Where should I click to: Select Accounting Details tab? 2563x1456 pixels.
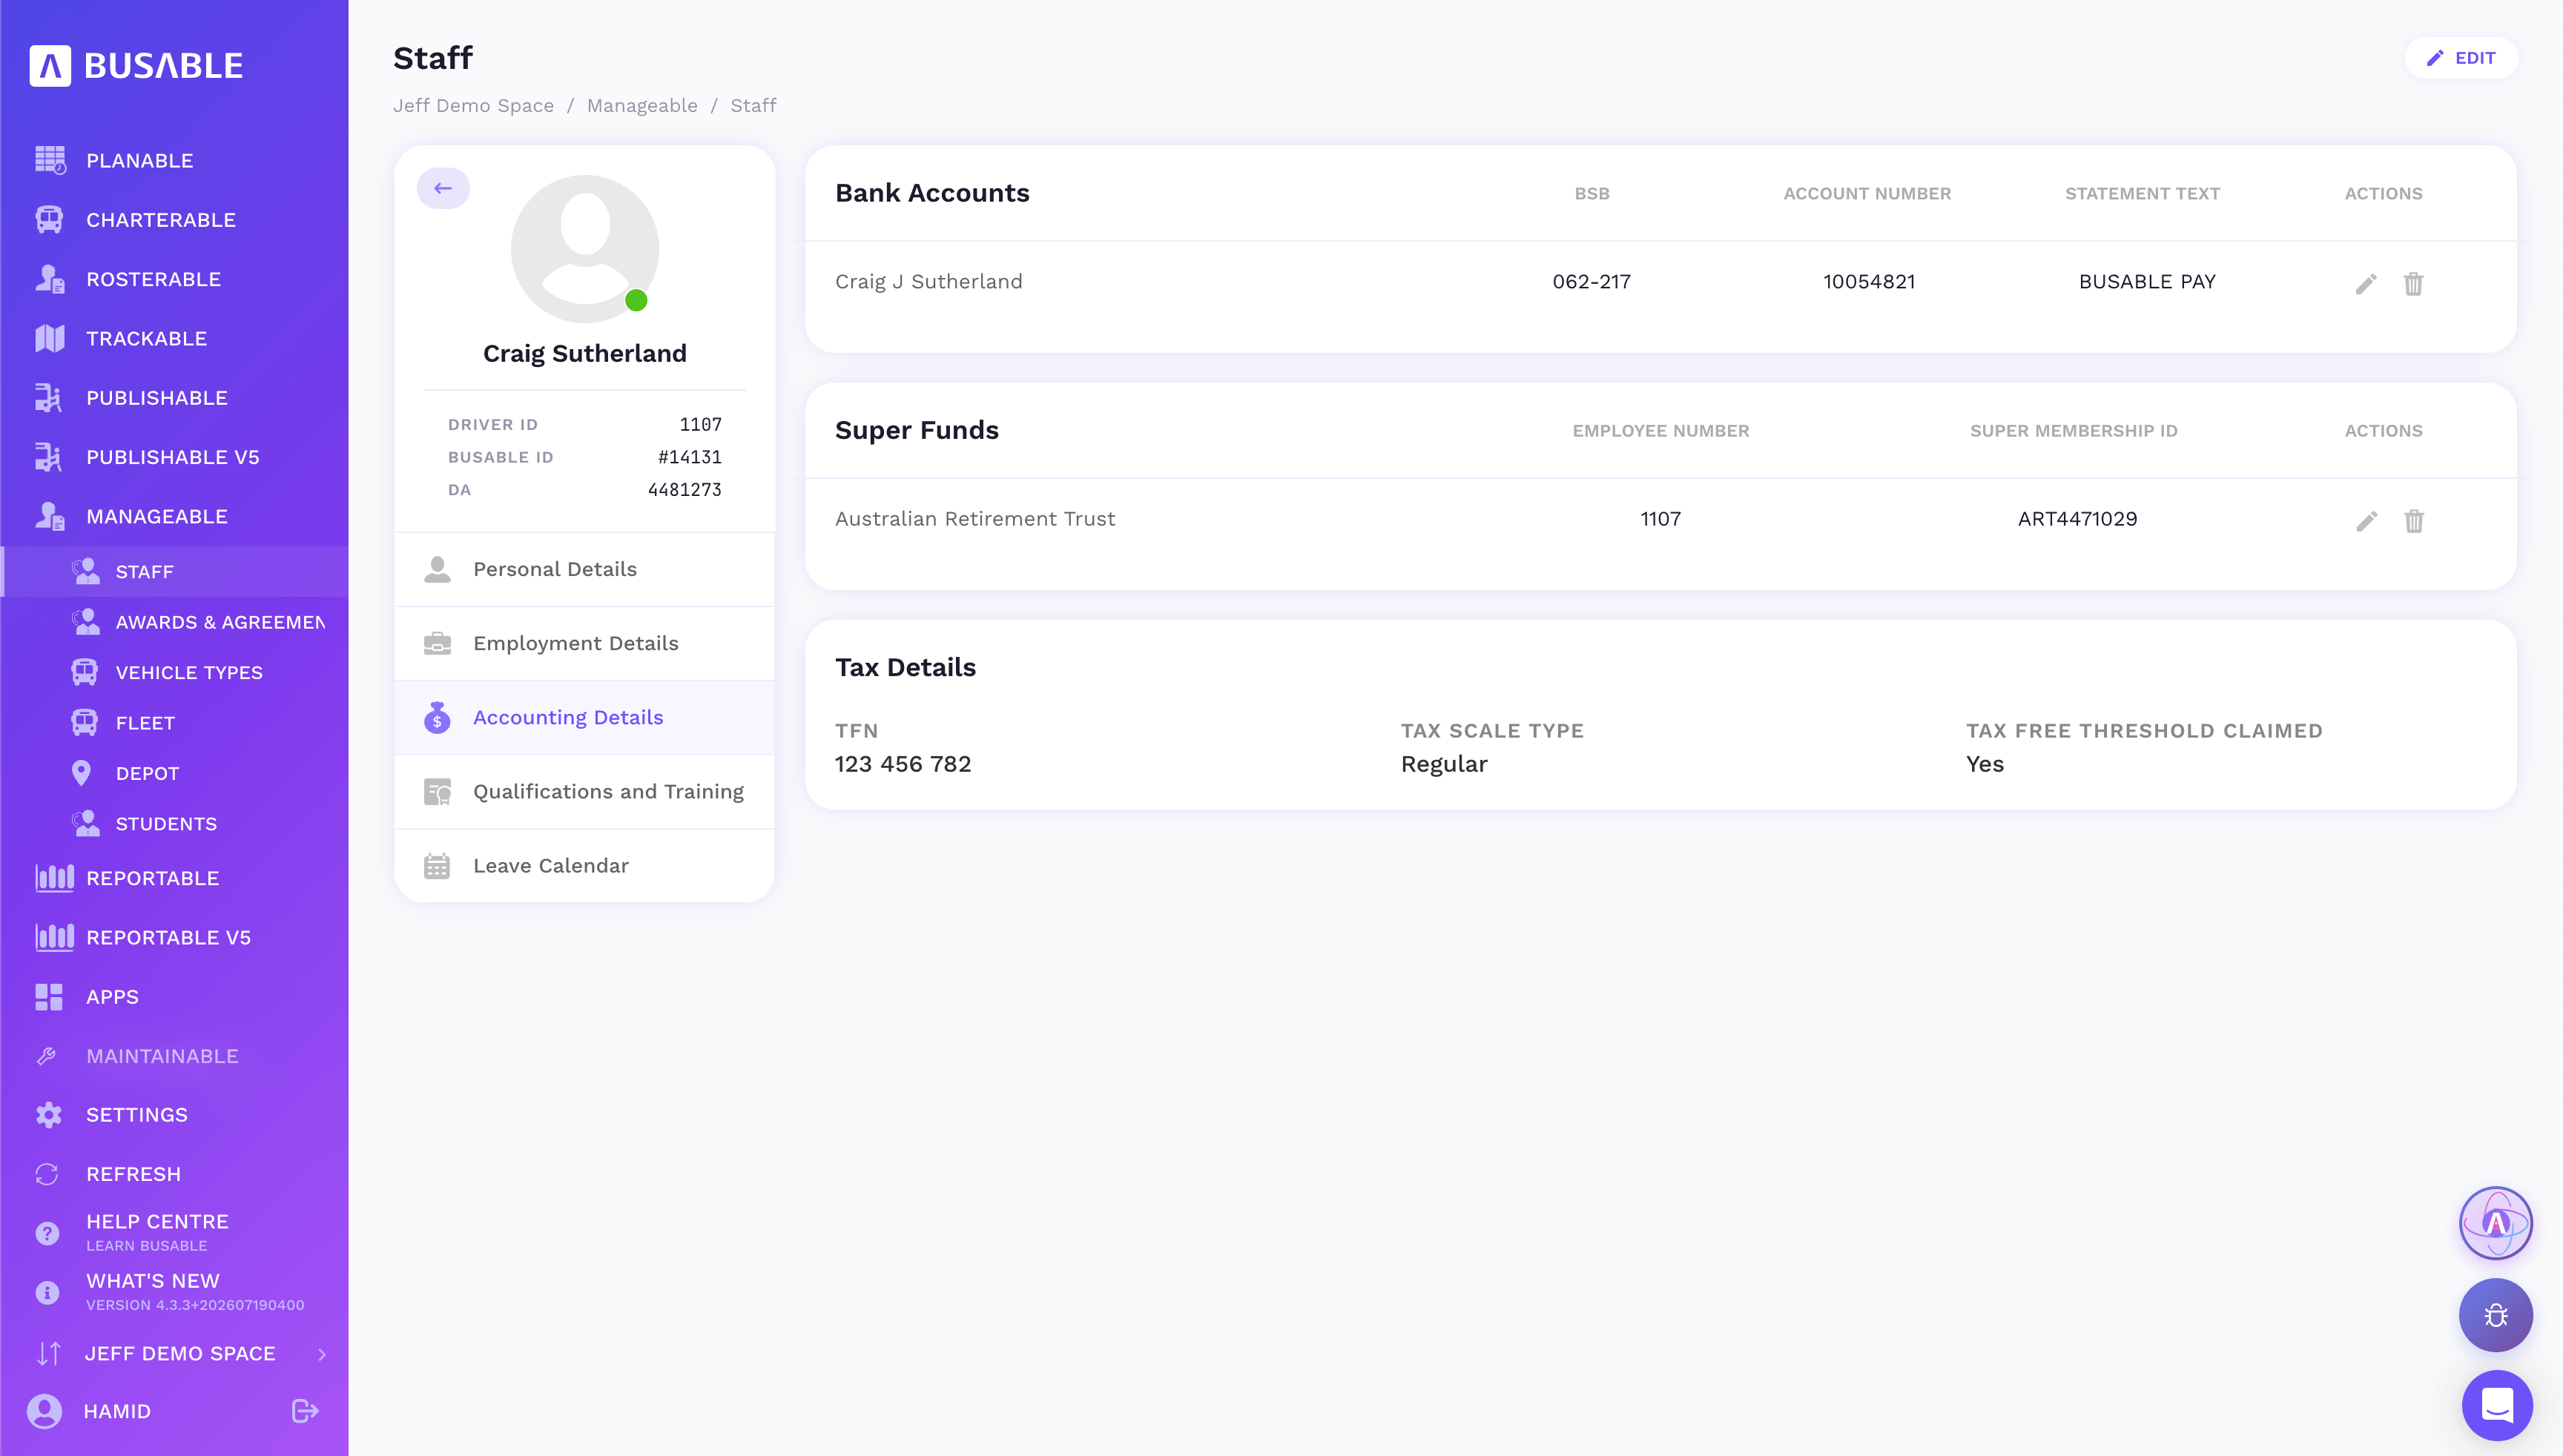point(584,718)
